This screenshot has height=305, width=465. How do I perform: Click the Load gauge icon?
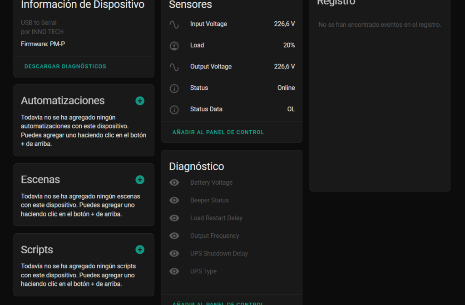coord(174,45)
